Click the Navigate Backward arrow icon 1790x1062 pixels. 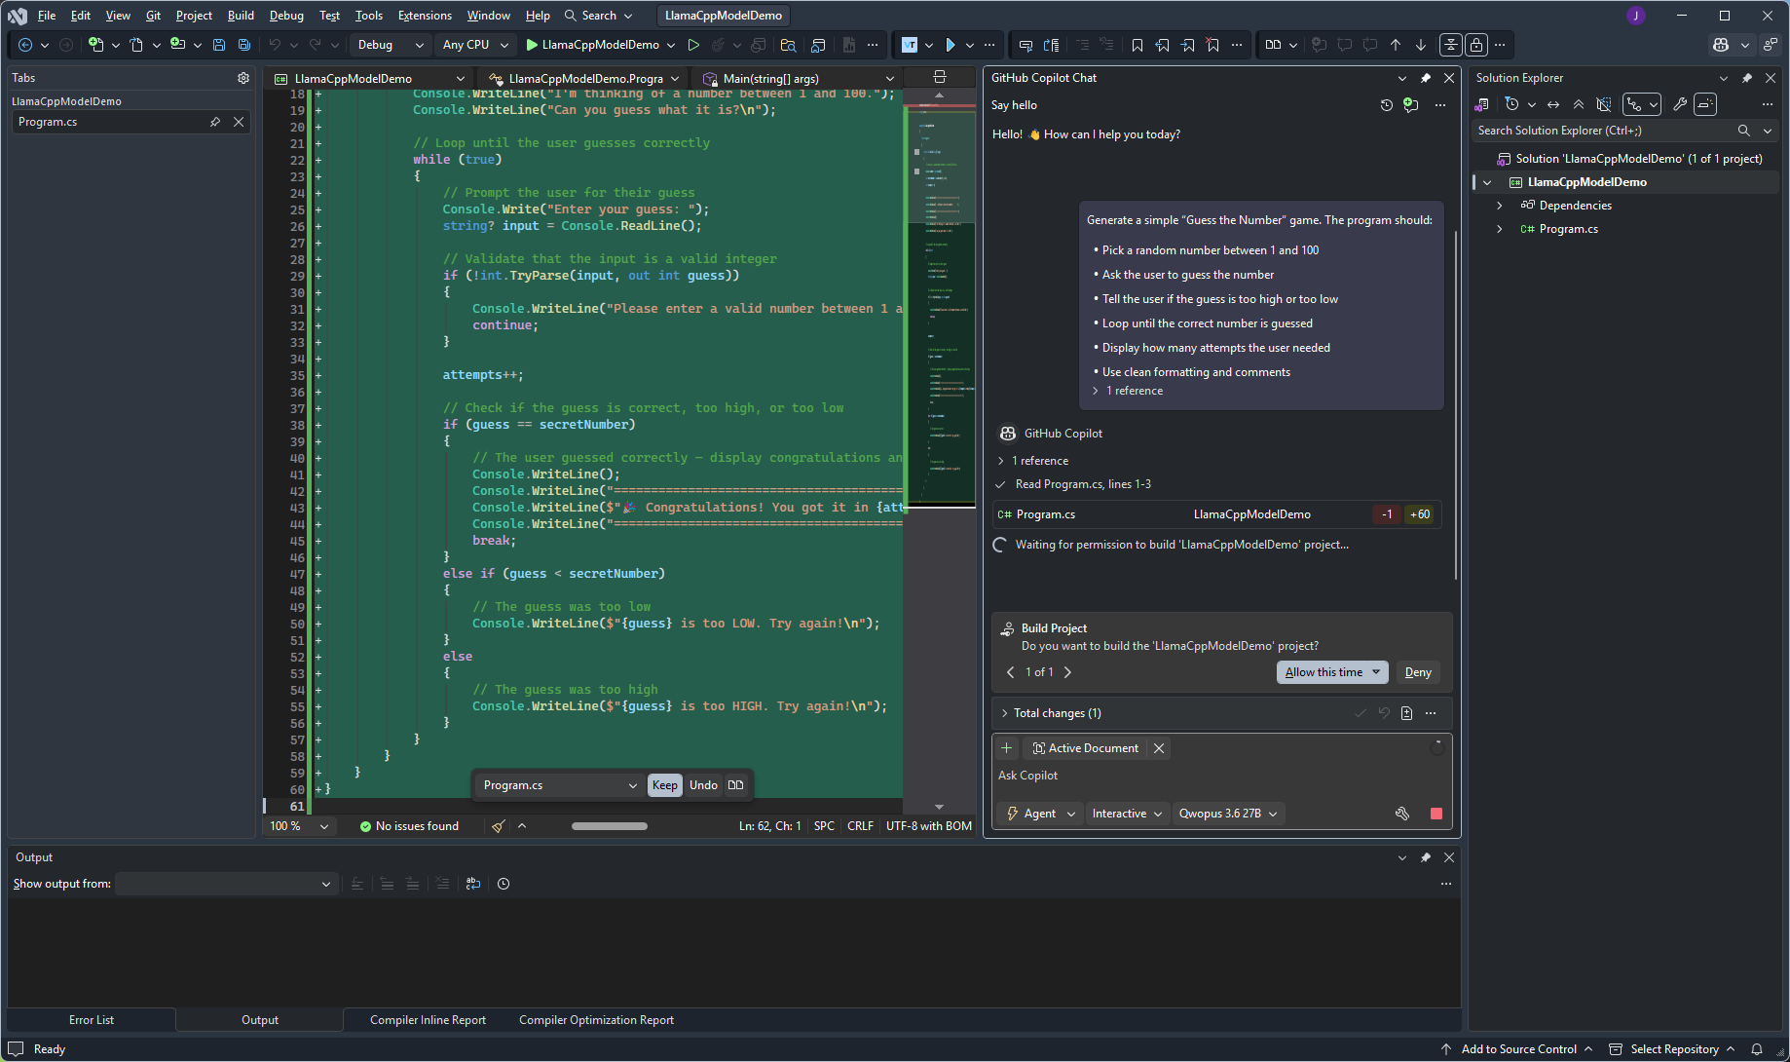click(25, 45)
